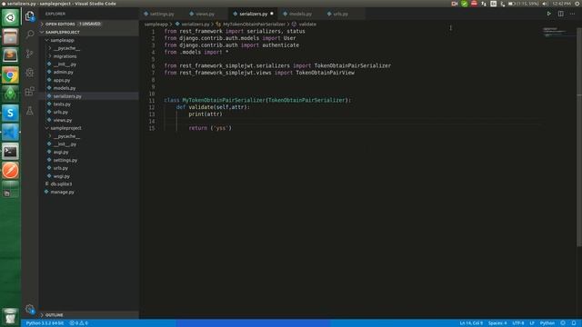This screenshot has height=327, width=582.
Task: Open admin.py in explorer
Action: [63, 72]
